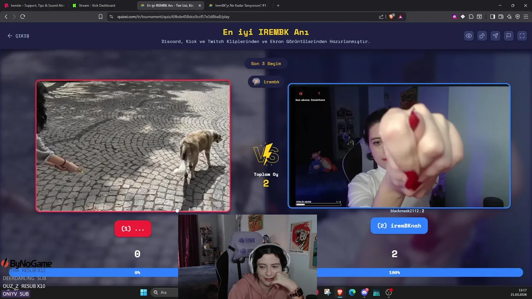Screen dimensions: 532x299
Task: Open the Snipping Tool taskbar icon
Action: coord(328,292)
